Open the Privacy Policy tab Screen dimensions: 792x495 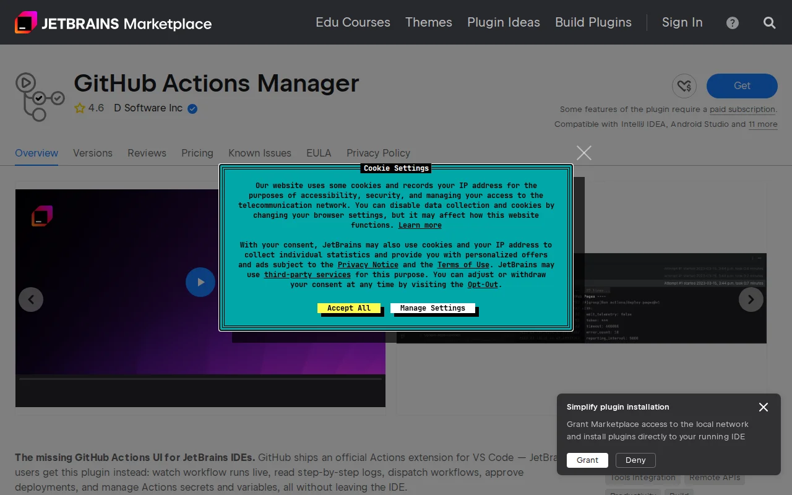coord(378,153)
